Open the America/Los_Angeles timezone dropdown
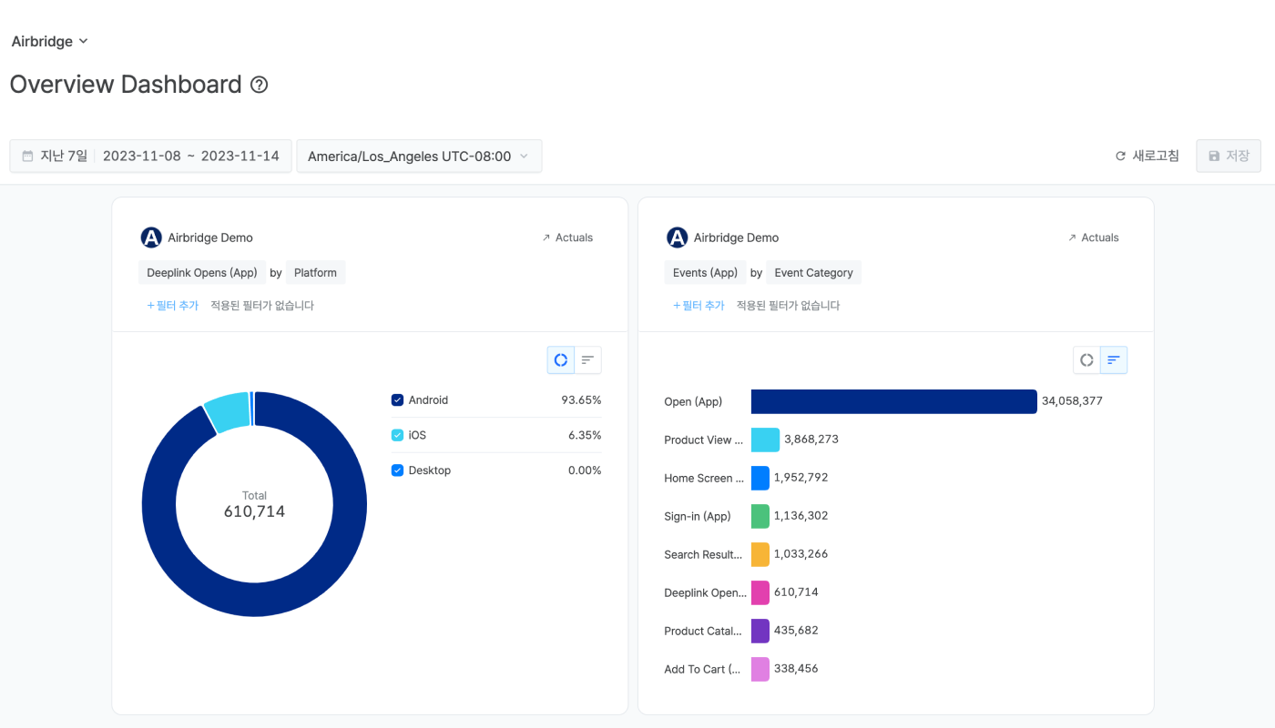Image resolution: width=1275 pixels, height=728 pixels. (x=419, y=156)
